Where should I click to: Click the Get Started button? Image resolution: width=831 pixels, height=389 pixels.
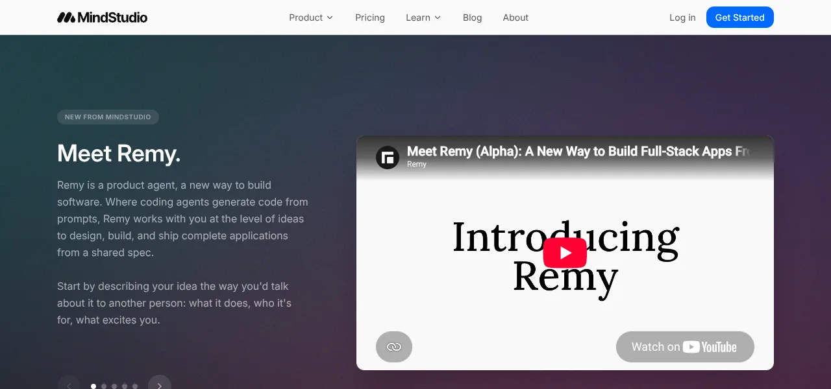739,18
